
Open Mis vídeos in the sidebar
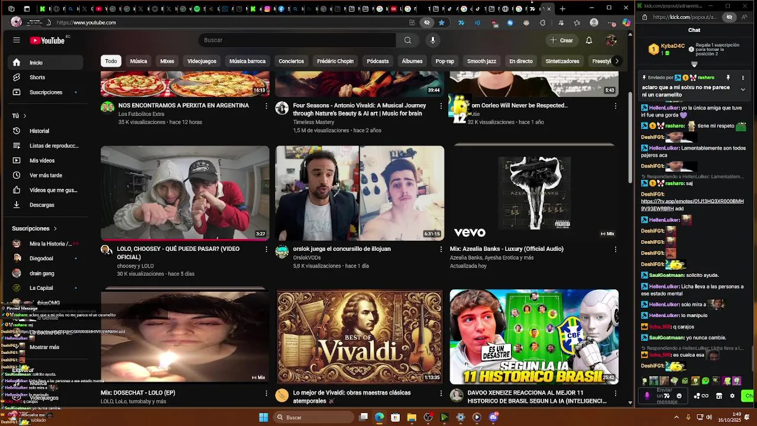tap(46, 160)
